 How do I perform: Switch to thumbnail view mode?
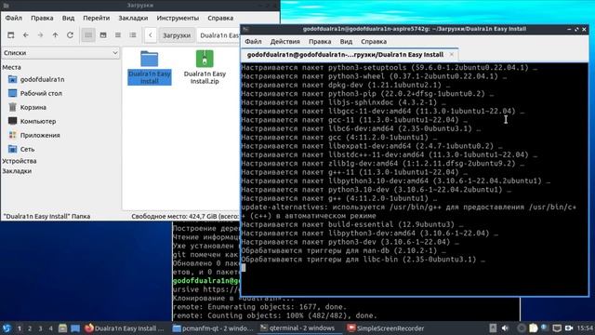point(103,35)
